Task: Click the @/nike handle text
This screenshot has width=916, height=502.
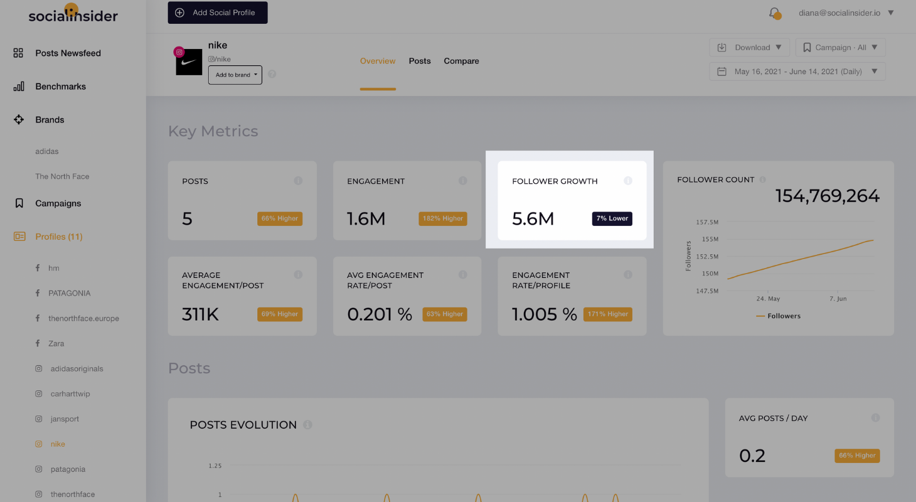Action: (x=220, y=59)
